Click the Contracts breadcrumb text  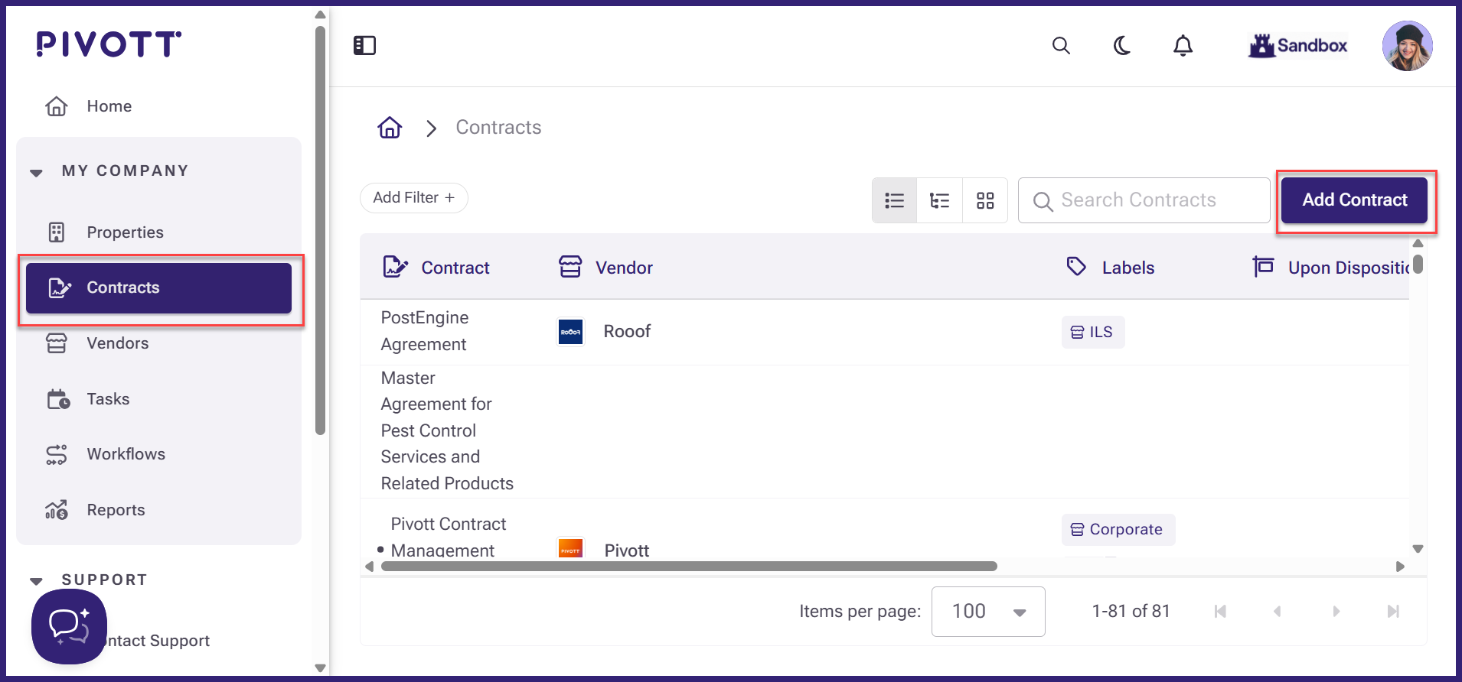click(x=498, y=128)
